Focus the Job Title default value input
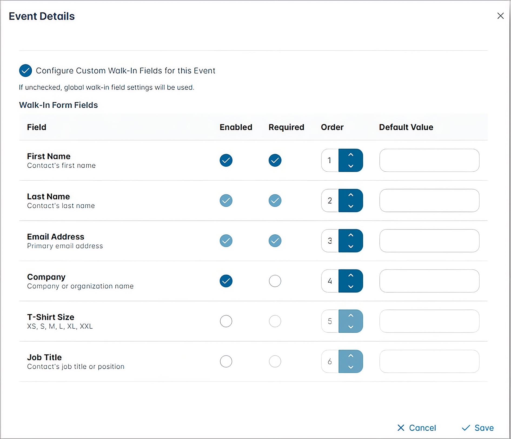This screenshot has height=439, width=511. pyautogui.click(x=429, y=361)
